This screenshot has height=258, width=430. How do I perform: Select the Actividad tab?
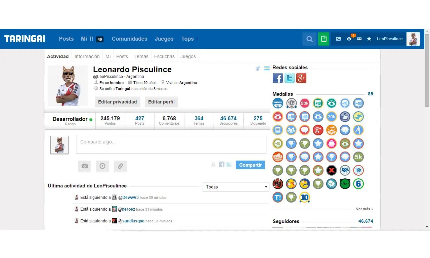coord(58,56)
